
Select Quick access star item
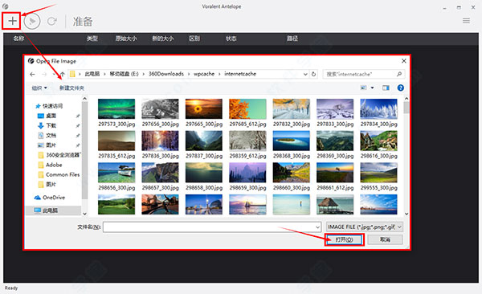click(49, 106)
